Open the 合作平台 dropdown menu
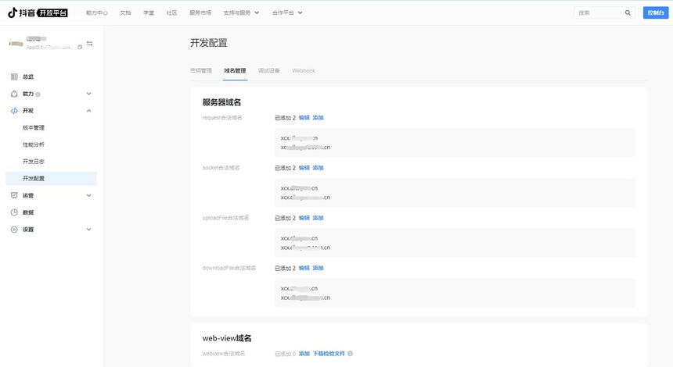673x367 pixels. tap(287, 12)
